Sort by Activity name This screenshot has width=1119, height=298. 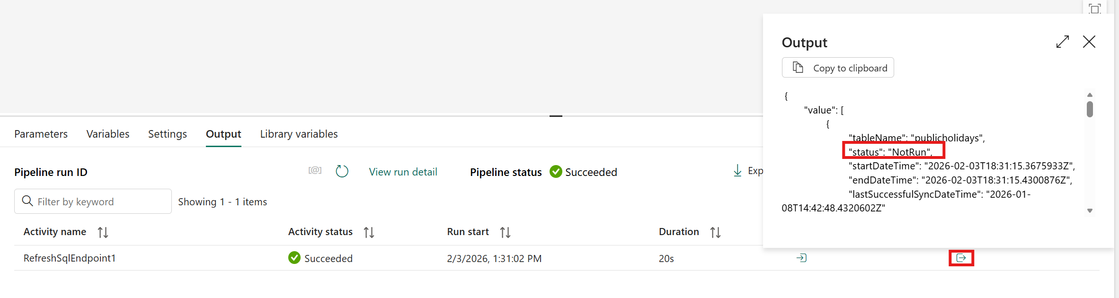pos(103,232)
